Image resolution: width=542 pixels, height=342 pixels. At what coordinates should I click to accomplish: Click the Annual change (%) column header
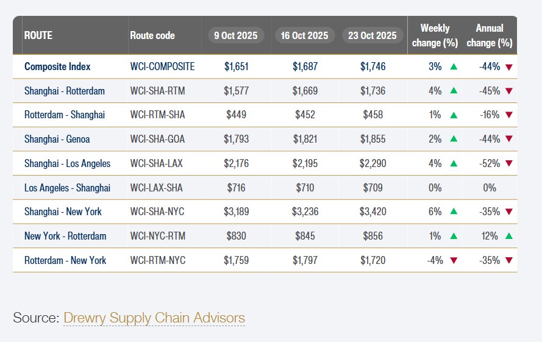pyautogui.click(x=489, y=35)
